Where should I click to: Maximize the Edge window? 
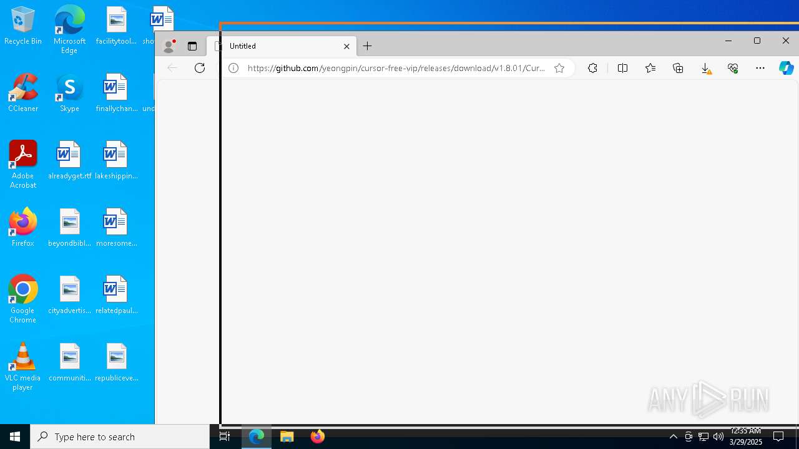(x=757, y=41)
